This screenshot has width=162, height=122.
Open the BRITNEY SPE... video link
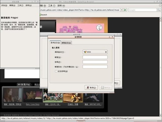click(93, 104)
